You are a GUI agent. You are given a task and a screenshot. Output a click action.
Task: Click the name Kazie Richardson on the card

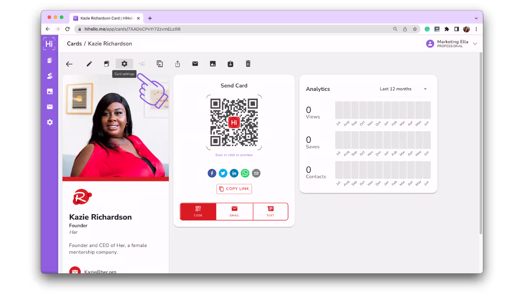point(100,217)
